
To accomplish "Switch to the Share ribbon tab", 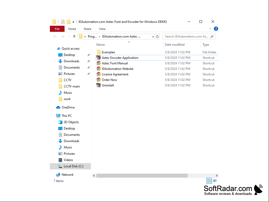I will (x=87, y=29).
